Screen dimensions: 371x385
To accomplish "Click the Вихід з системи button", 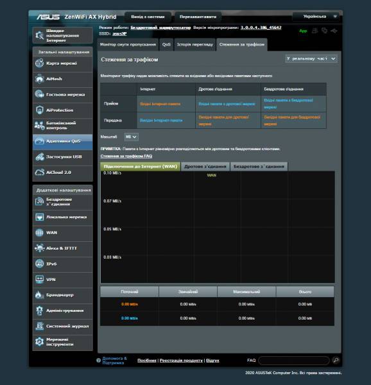I will click(x=148, y=17).
